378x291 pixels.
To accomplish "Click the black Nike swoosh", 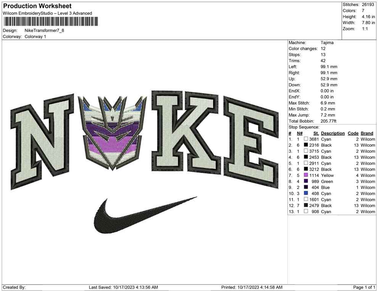I will pyautogui.click(x=145, y=215).
